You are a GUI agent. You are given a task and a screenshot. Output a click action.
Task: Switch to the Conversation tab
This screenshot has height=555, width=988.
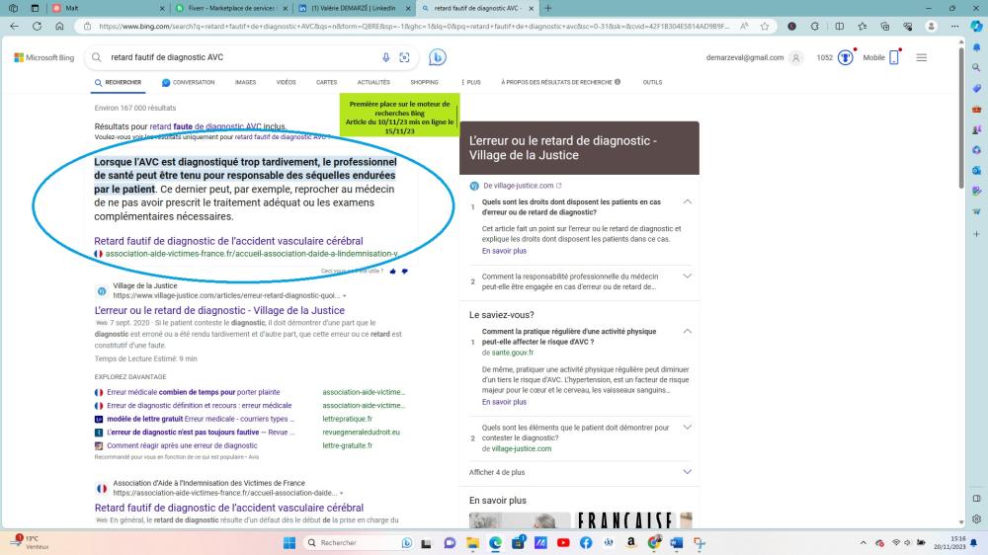tap(189, 83)
